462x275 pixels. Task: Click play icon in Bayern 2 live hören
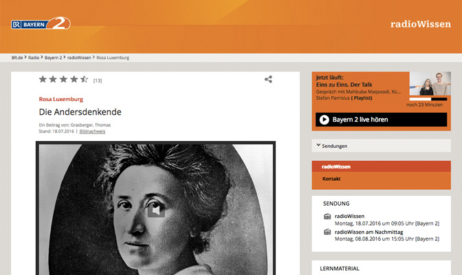pyautogui.click(x=324, y=120)
